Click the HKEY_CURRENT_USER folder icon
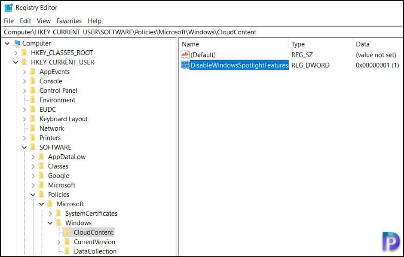The width and height of the screenshot is (404, 257). 24,62
